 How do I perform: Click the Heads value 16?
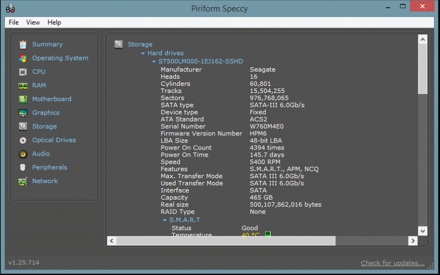254,77
